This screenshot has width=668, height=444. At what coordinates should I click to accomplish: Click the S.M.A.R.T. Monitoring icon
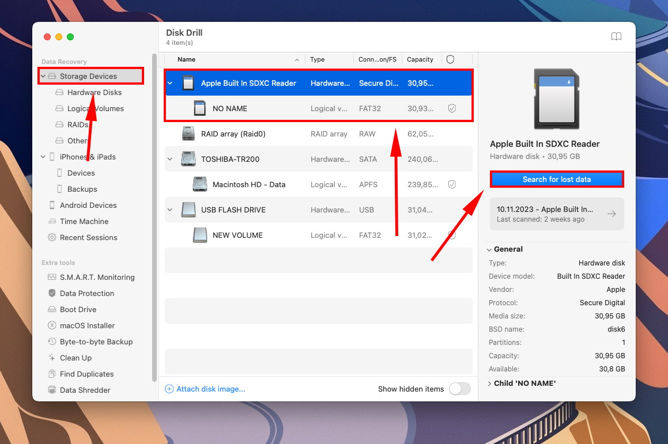click(52, 277)
